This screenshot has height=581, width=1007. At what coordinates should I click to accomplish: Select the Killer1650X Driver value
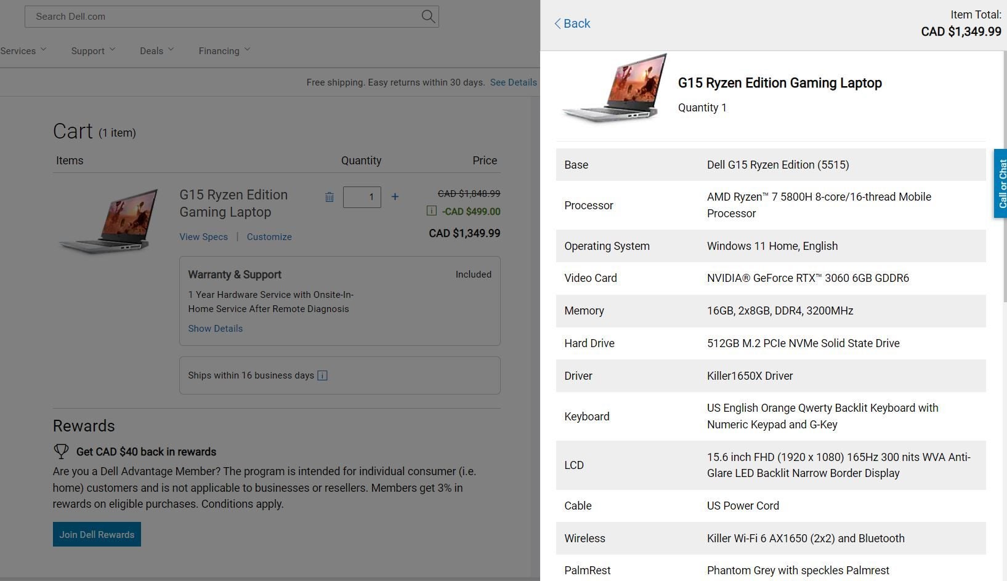point(750,376)
